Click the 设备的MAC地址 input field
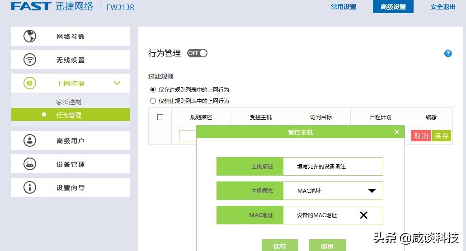This screenshot has width=466, height=251. [x=333, y=215]
